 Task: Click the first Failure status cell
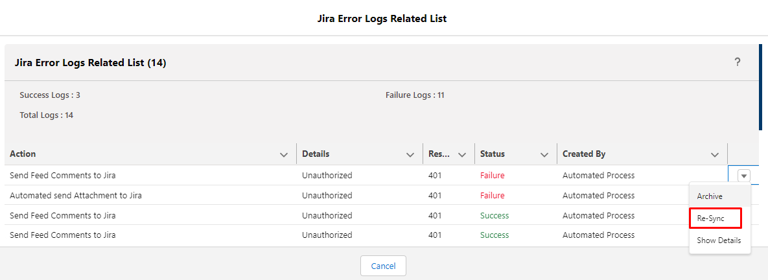493,175
